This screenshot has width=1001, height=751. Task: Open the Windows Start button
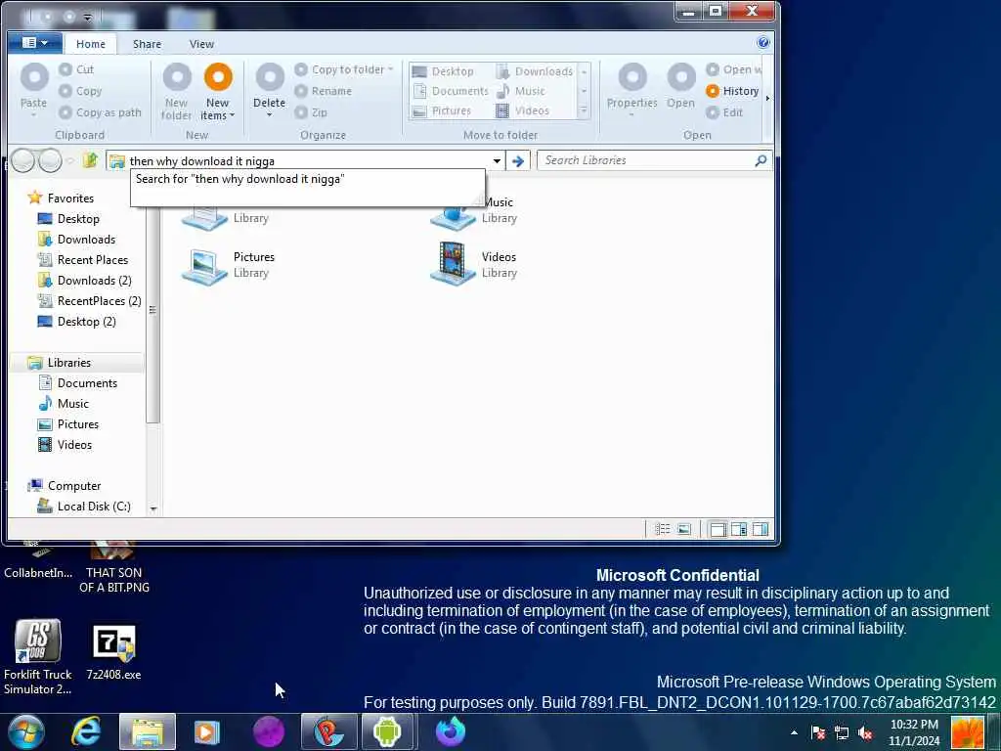[x=25, y=731]
